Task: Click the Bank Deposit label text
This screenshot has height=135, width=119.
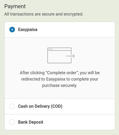Action: (x=31, y=122)
